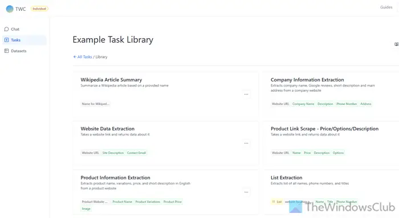The width and height of the screenshot is (399, 218).
Task: Click the Image tag in Product Information card
Action: 86,209
